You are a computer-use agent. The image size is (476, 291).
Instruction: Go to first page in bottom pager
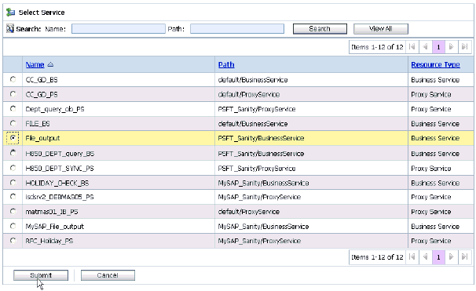[412, 257]
